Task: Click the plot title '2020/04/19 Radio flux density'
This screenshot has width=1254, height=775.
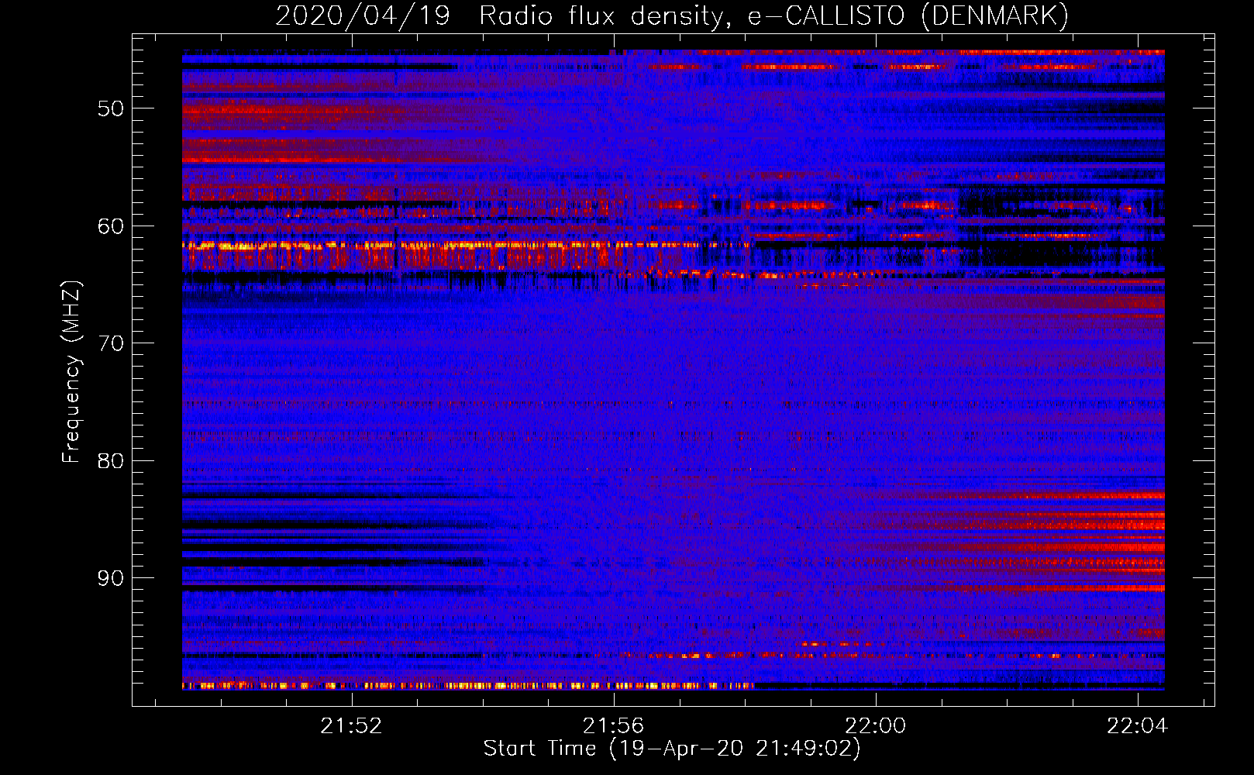Action: [x=672, y=16]
